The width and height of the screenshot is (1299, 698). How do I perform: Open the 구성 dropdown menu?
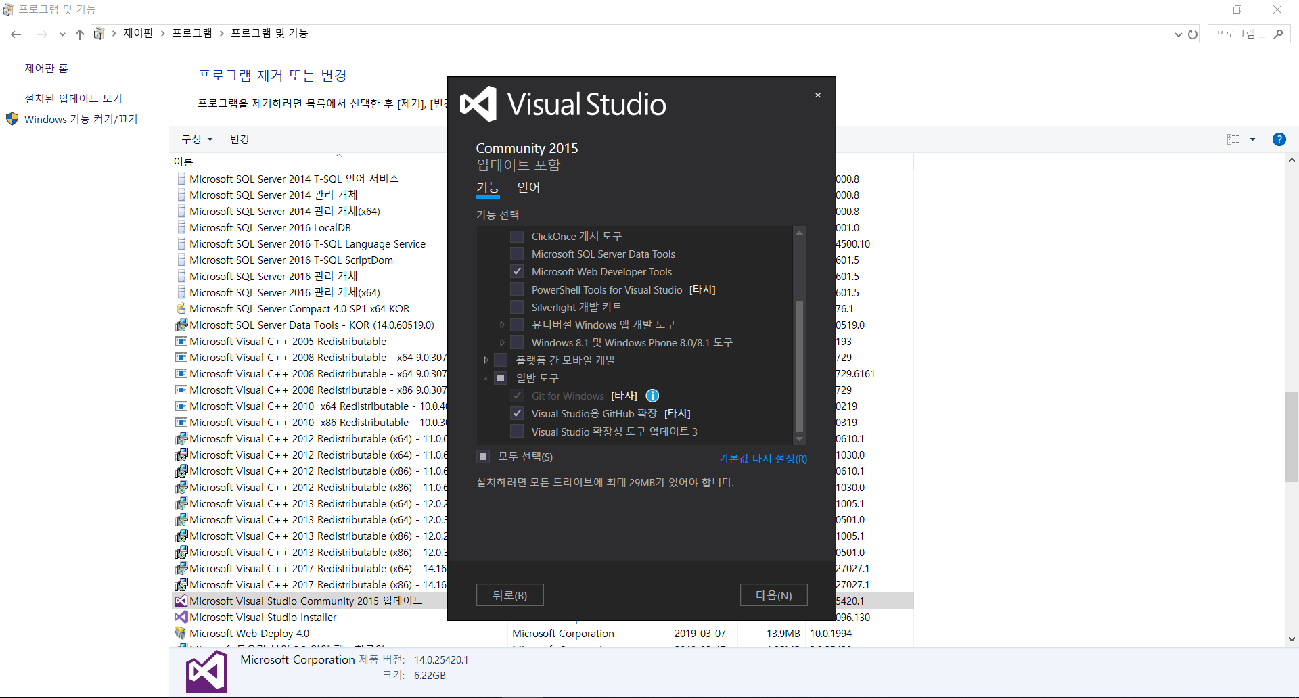197,139
